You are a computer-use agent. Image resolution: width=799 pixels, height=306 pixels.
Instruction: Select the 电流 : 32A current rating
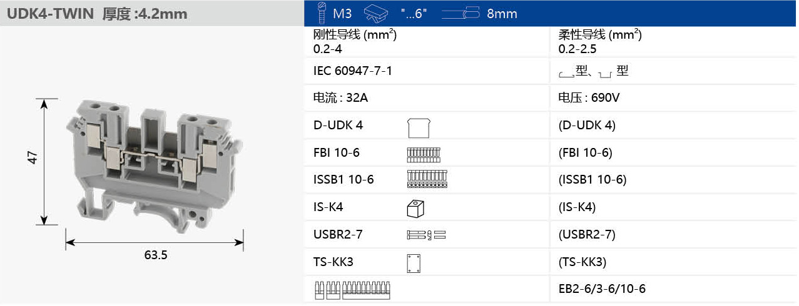click(x=340, y=98)
